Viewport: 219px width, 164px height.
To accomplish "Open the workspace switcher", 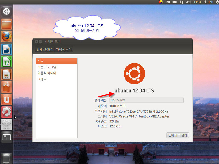I will click(7, 137).
